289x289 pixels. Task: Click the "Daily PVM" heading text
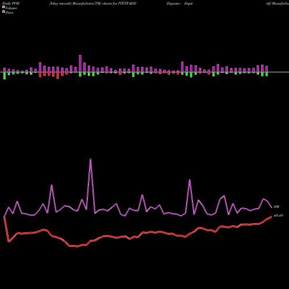(11, 3)
